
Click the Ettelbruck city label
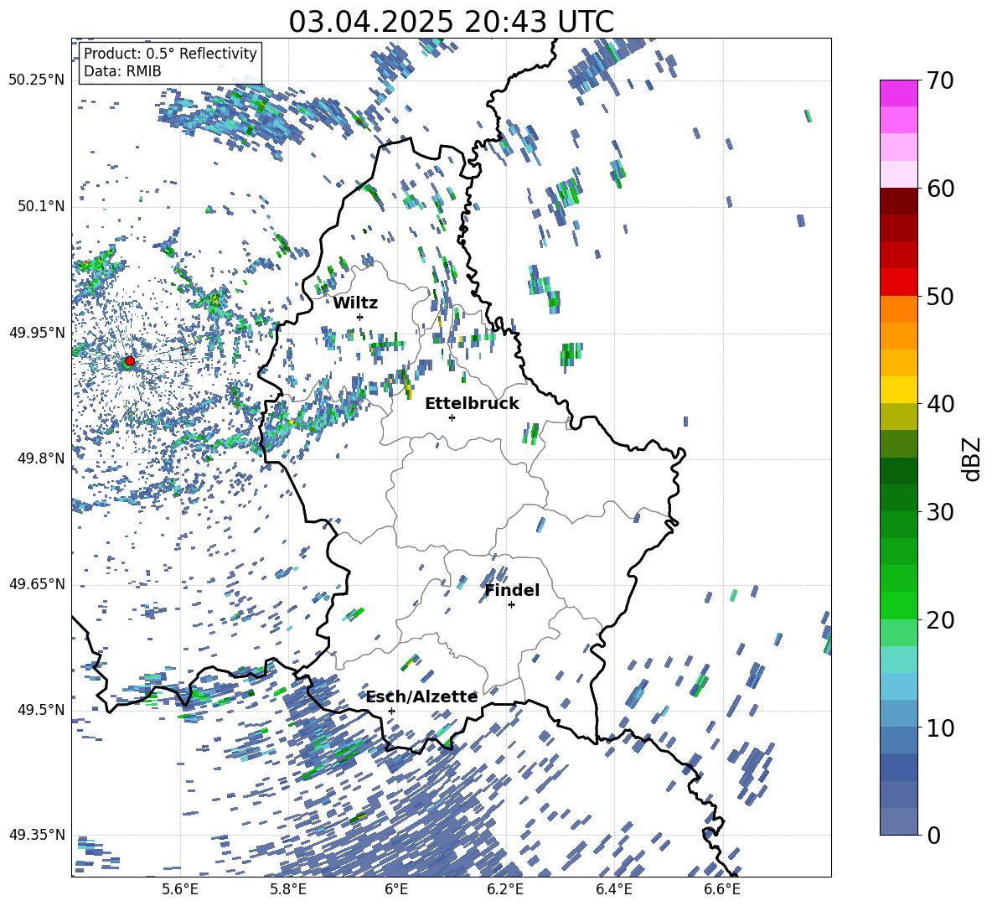(x=472, y=404)
